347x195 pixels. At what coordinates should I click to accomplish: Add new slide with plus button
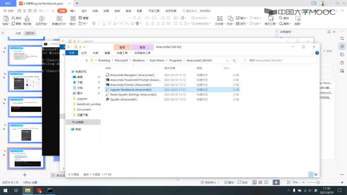(x=25, y=175)
